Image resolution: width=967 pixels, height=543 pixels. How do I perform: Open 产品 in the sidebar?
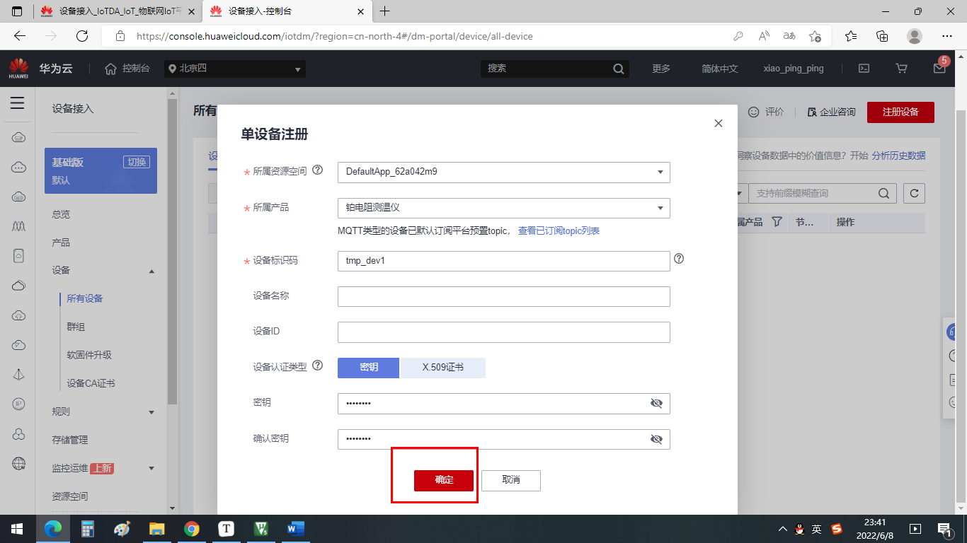pos(61,243)
